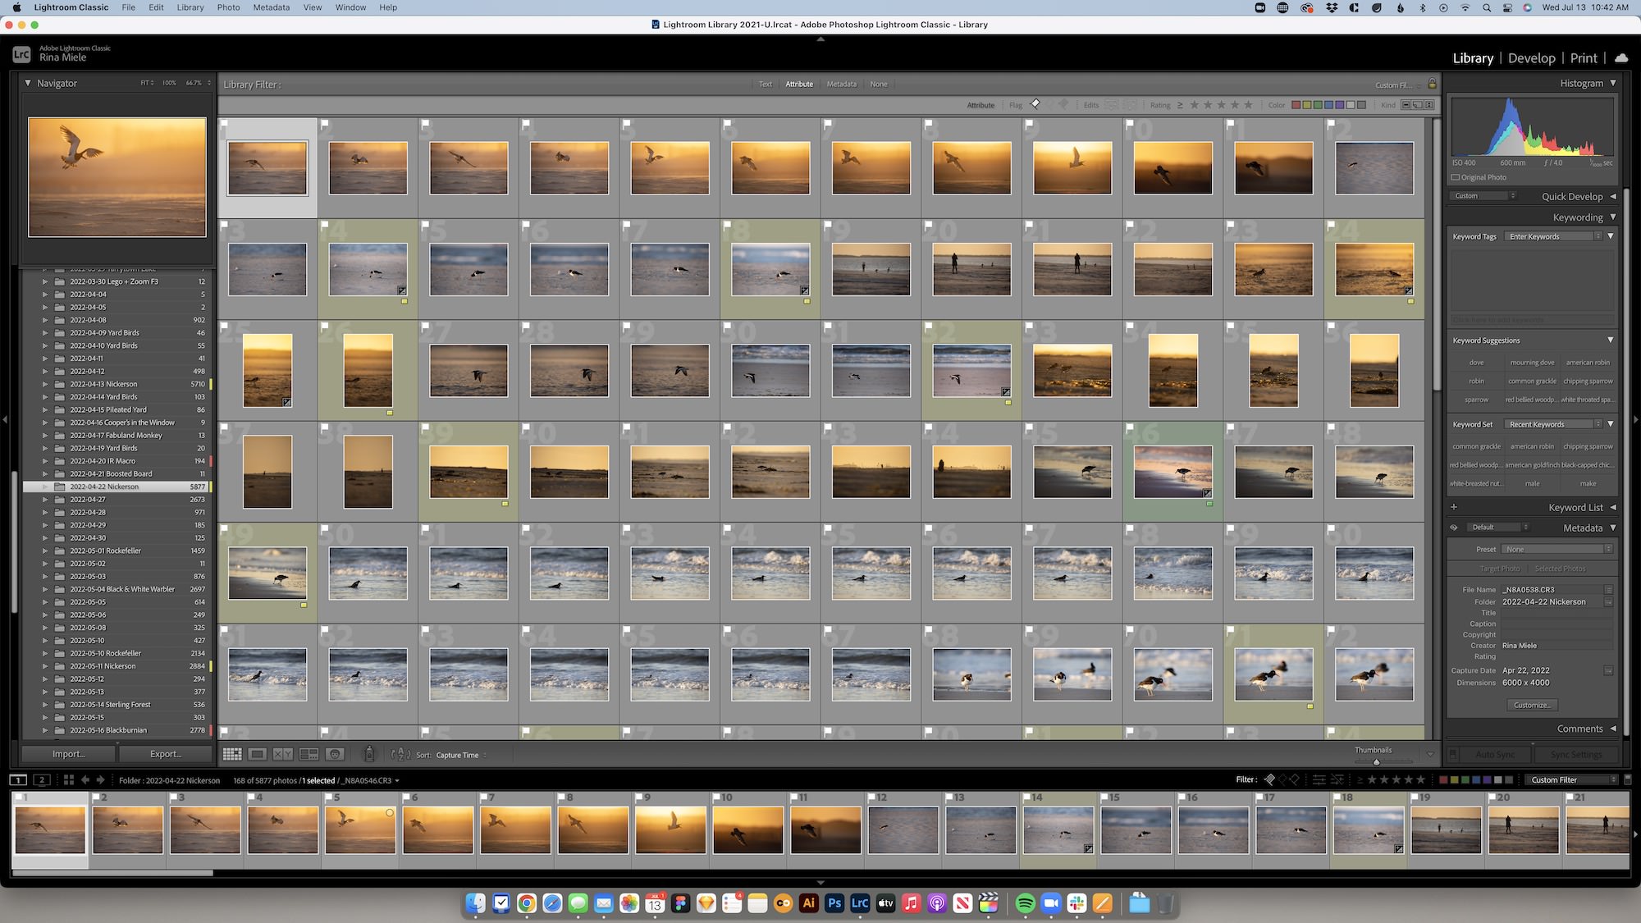The height and width of the screenshot is (923, 1641).
Task: Switch to the Develop module
Action: pos(1531,57)
